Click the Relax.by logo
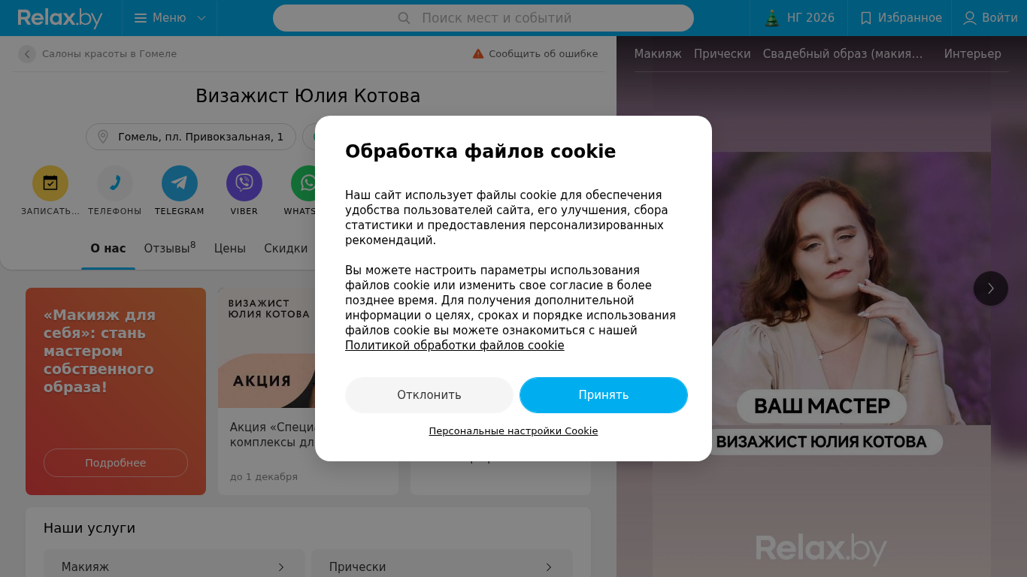Image resolution: width=1027 pixels, height=577 pixels. click(x=60, y=18)
